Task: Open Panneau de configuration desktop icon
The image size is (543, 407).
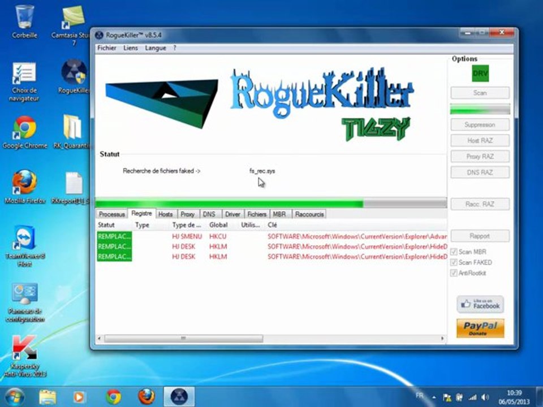Action: tap(24, 302)
